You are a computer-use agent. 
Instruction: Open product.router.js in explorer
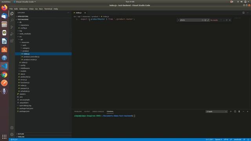tap(30, 60)
